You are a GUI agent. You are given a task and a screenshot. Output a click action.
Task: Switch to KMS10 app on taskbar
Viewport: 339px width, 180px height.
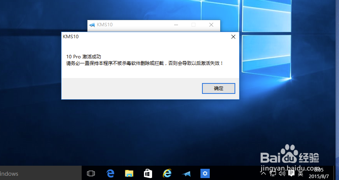coord(186,173)
